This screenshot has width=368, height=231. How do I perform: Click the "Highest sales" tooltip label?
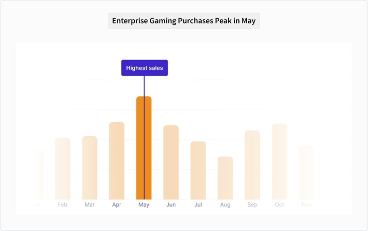[144, 68]
